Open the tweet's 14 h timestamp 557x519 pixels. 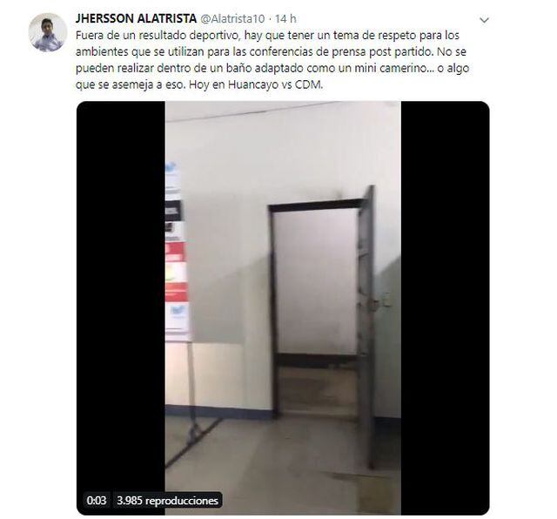pos(285,19)
